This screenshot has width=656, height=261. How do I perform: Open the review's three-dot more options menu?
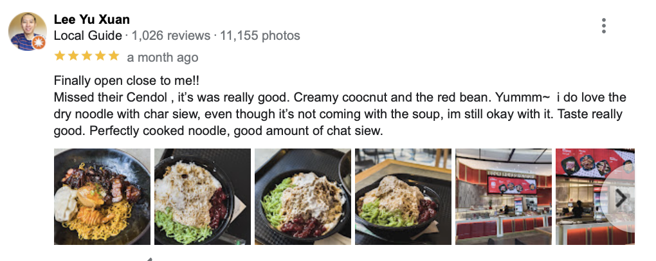click(603, 26)
